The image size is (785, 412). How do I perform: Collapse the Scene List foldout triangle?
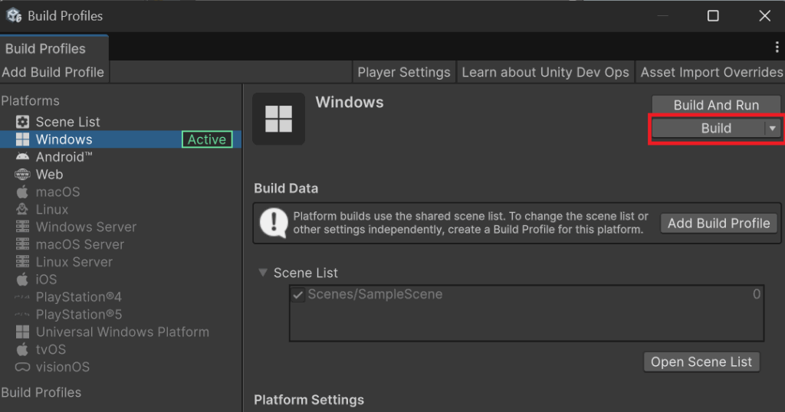263,273
